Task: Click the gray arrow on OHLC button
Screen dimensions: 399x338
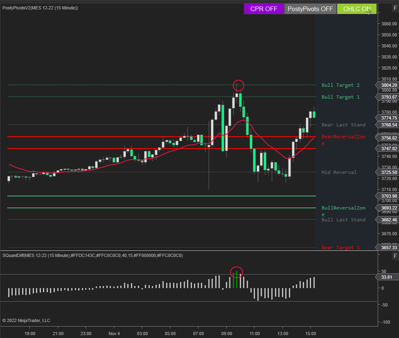Action: point(369,12)
